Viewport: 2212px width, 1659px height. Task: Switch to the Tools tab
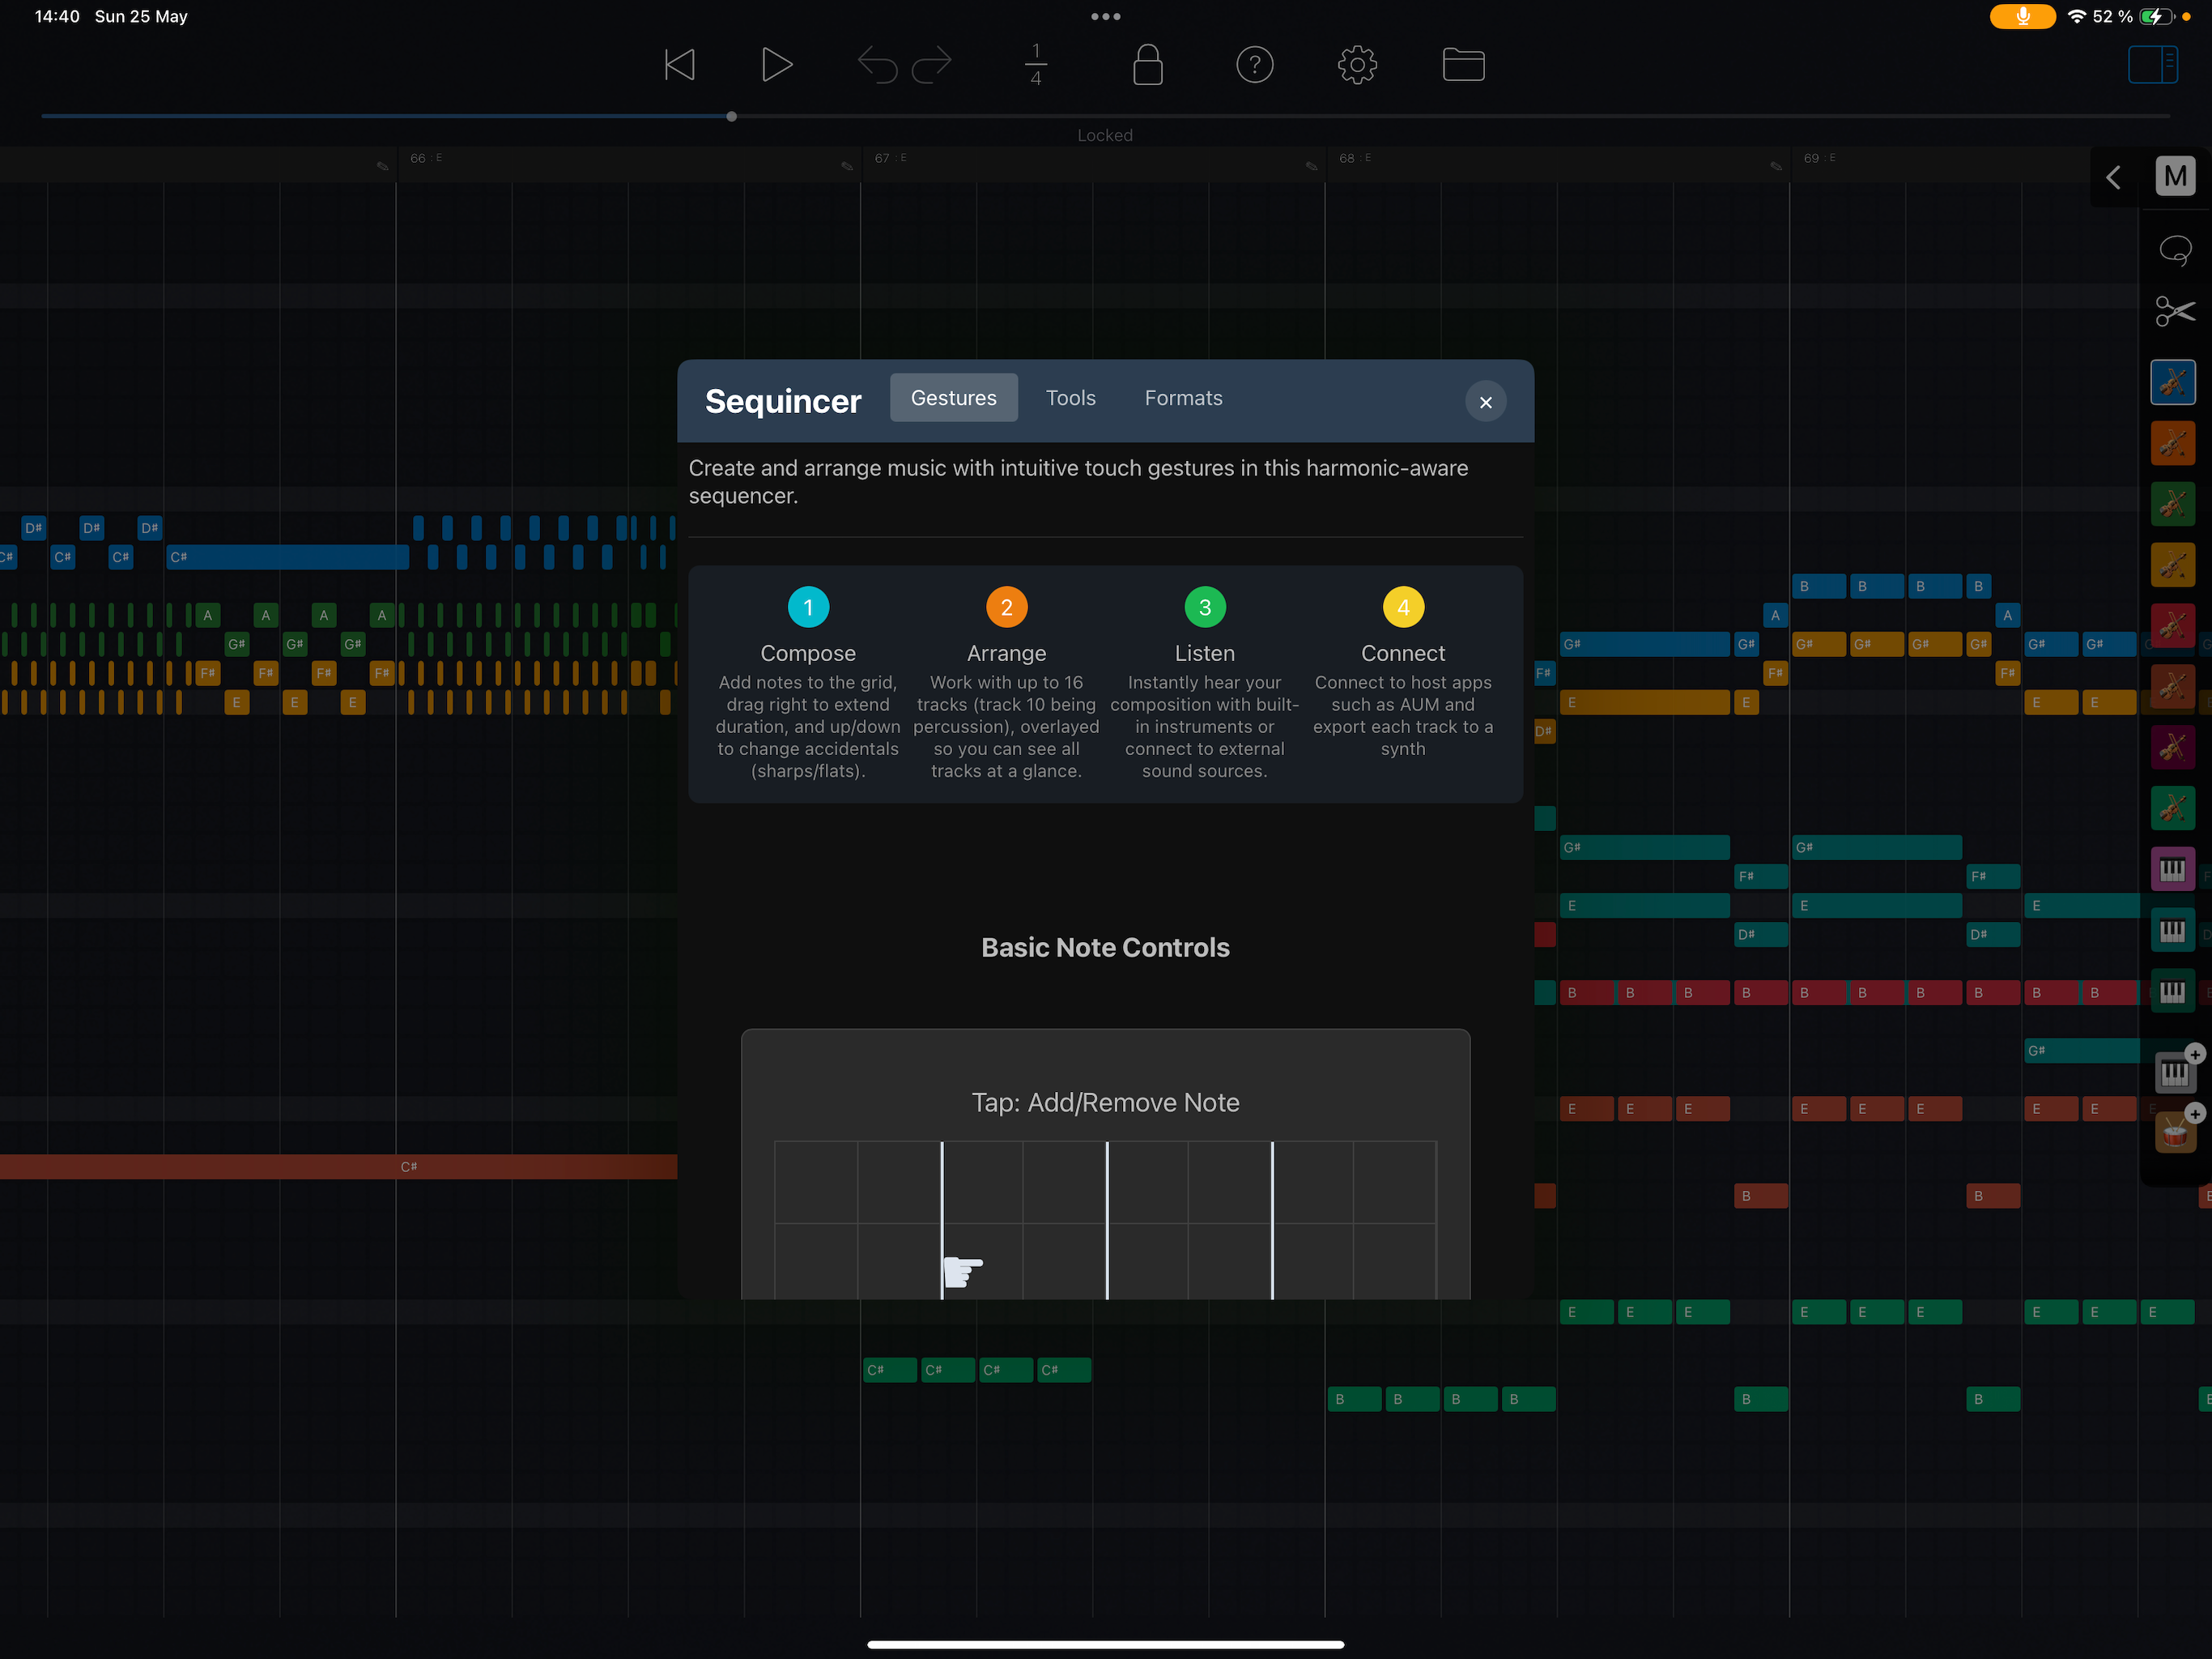1071,399
